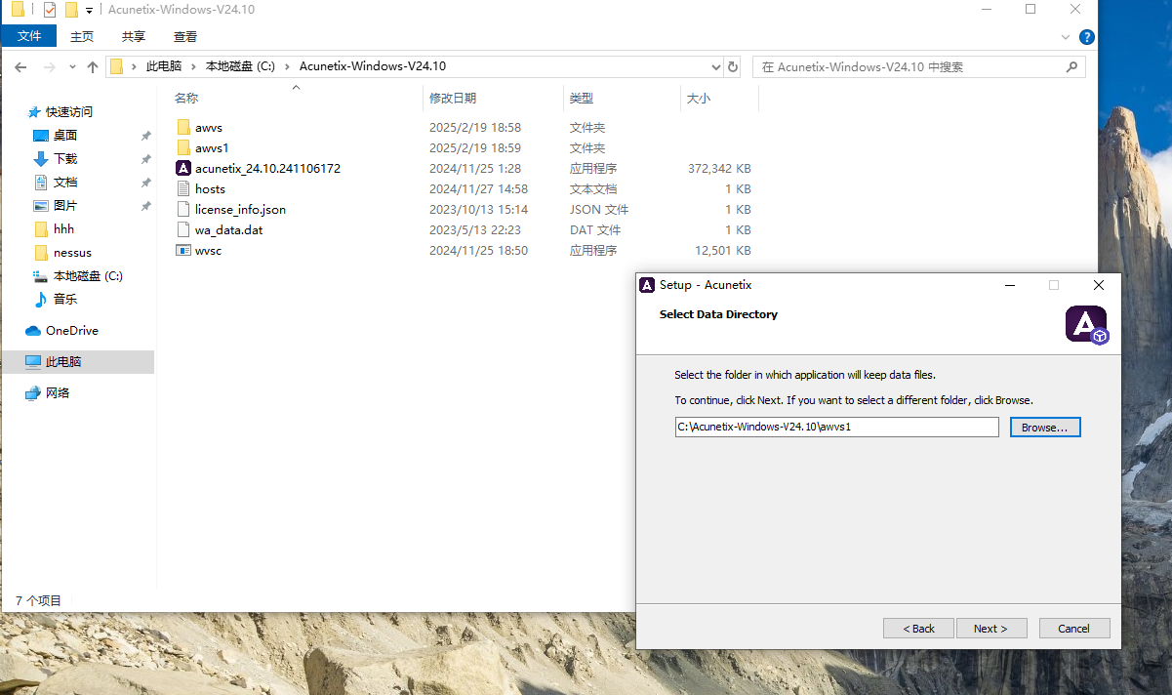Viewport: 1172px width, 695px height.
Task: Expand the ribbon with the chevron
Action: click(1066, 37)
